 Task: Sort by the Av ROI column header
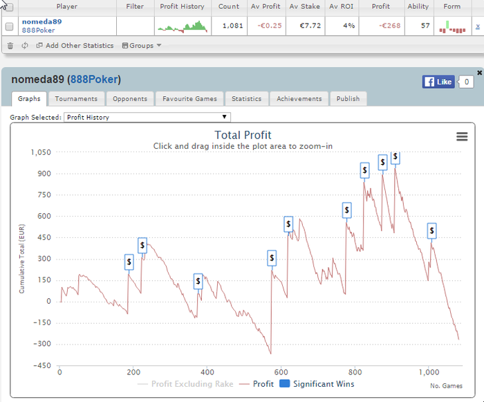342,6
